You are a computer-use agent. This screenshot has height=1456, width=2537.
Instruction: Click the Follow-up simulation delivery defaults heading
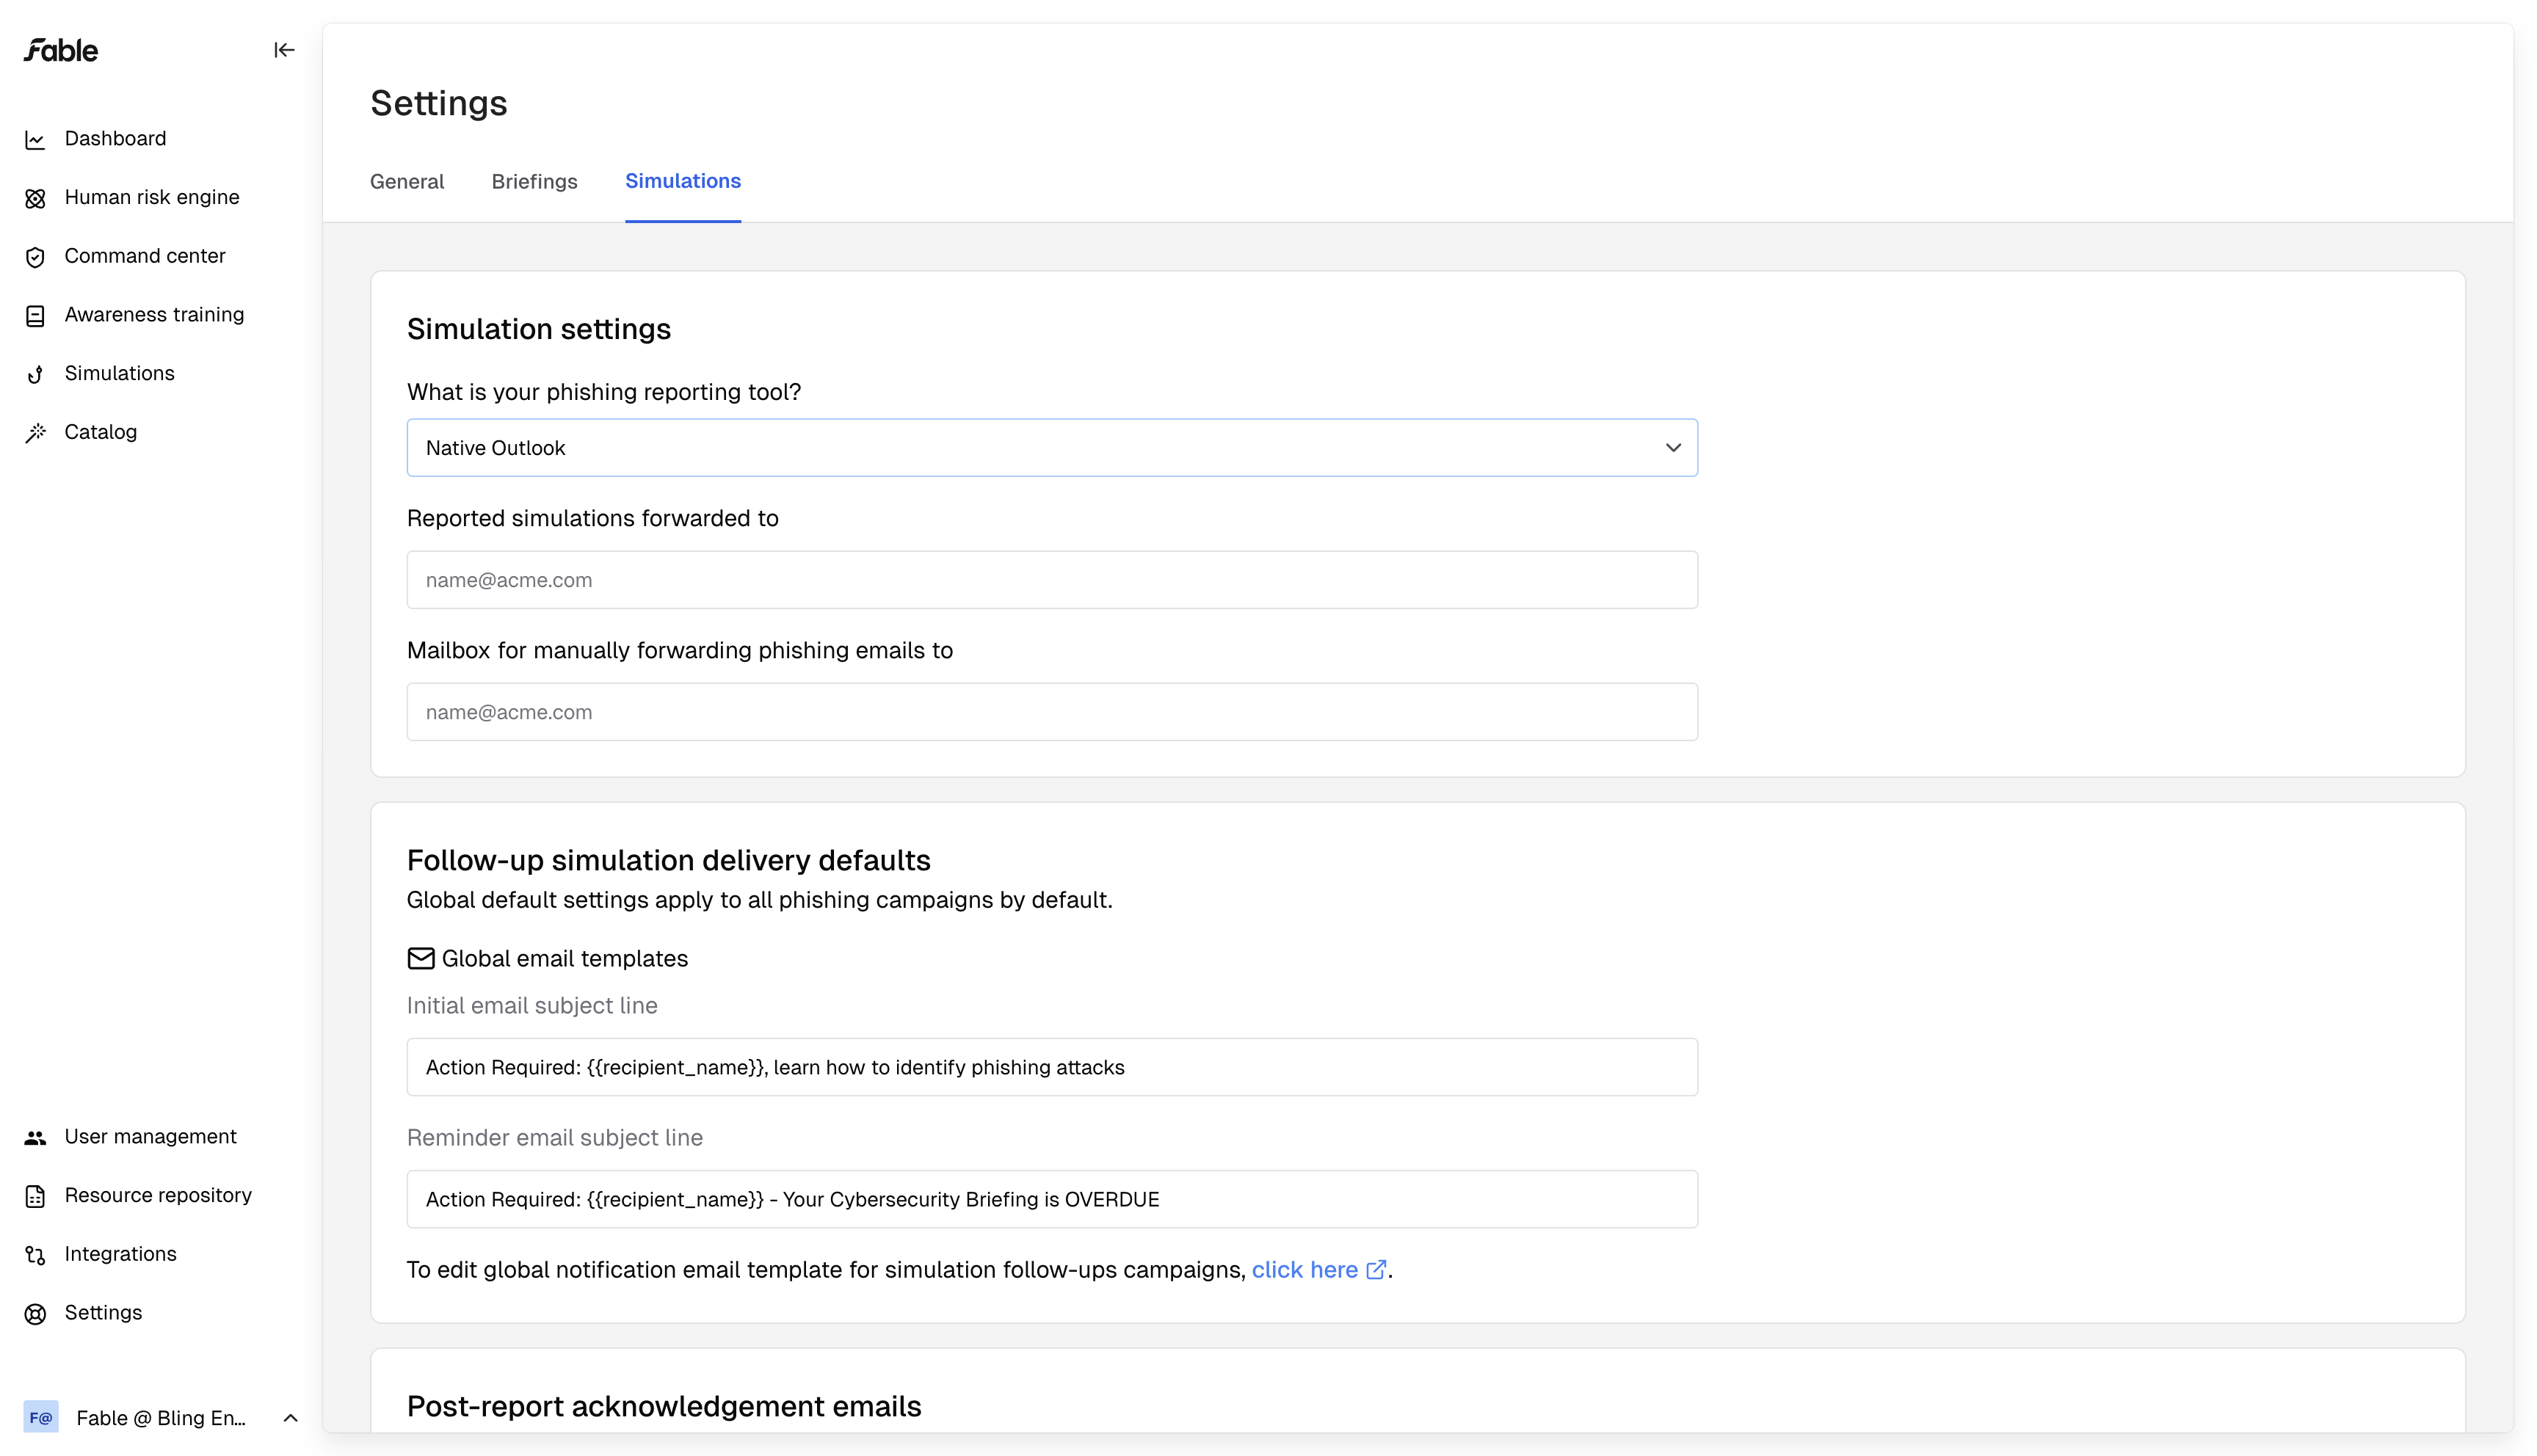(x=669, y=860)
